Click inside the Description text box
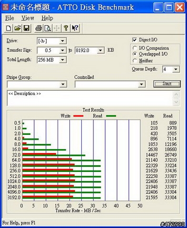This screenshot has height=228, width=187. [90, 98]
